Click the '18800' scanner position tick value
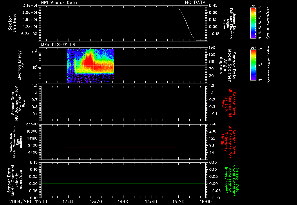The height and width of the screenshot is (205, 297). click(31, 131)
